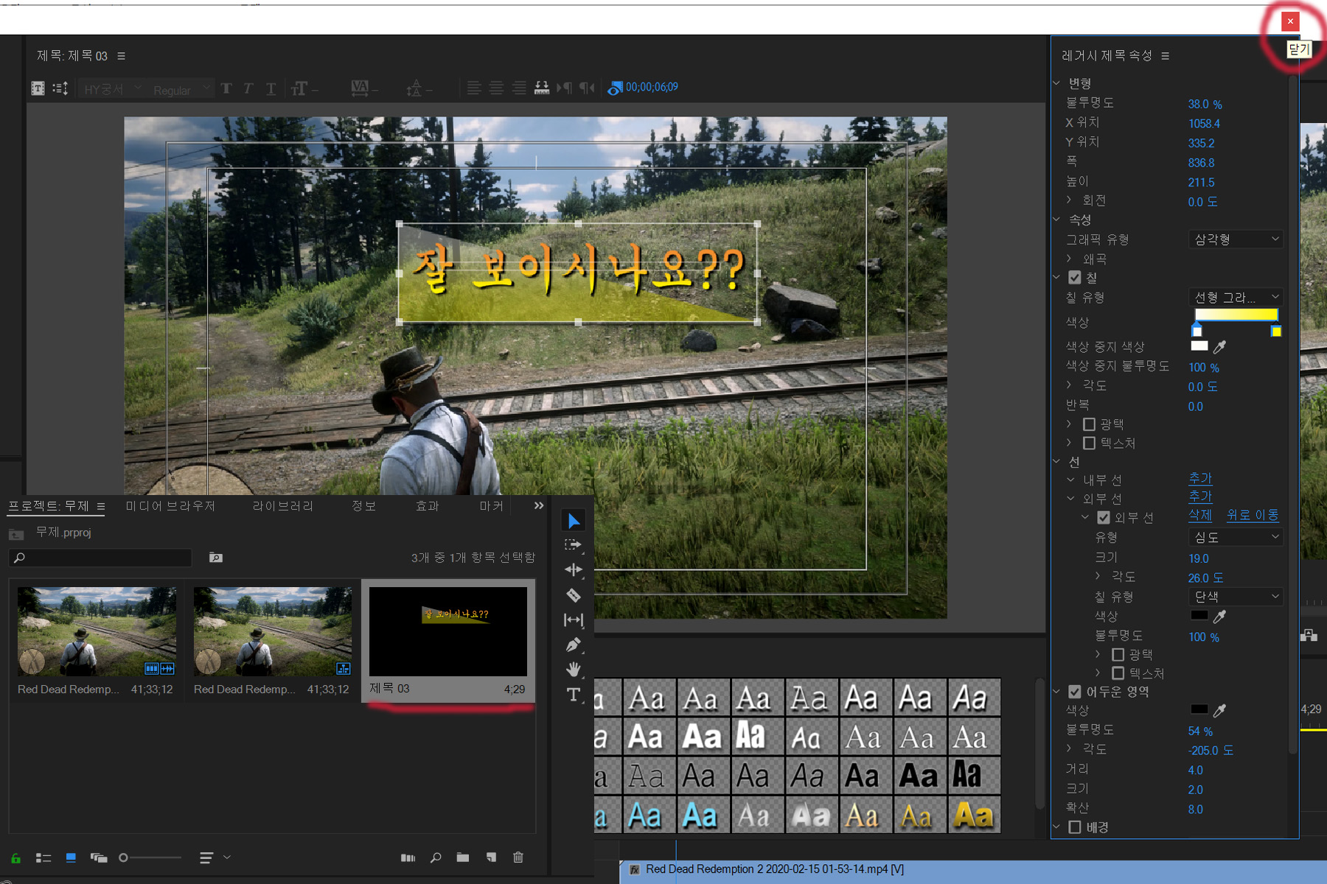Viewport: 1327px width, 884px height.
Task: Enable the 배경 (background) checkbox
Action: [x=1075, y=827]
